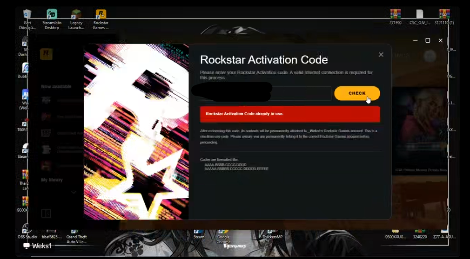Click the collapse sidebar icon at bottom-left
The height and width of the screenshot is (259, 470).
click(x=46, y=214)
